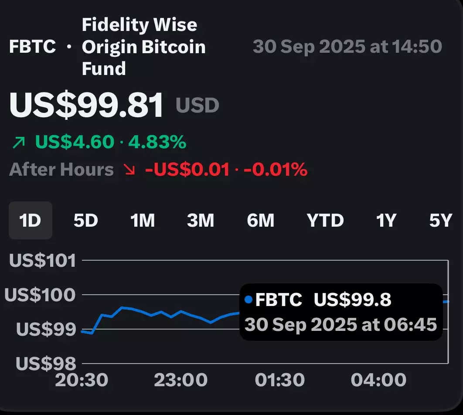Click the 30 Sep 2025 at 14:50 timestamp
The height and width of the screenshot is (415, 463).
pyautogui.click(x=347, y=47)
